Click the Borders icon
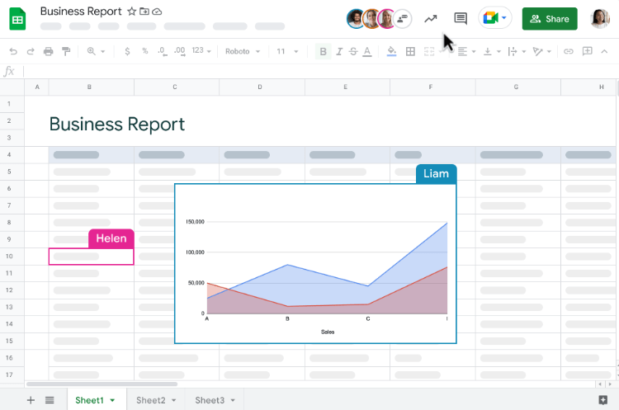619x410 pixels. (x=410, y=51)
